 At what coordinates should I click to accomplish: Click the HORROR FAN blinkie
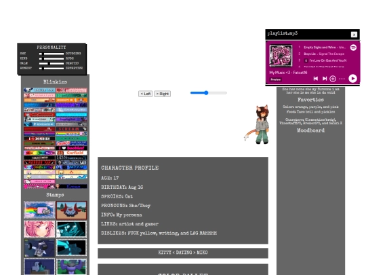tap(39, 162)
